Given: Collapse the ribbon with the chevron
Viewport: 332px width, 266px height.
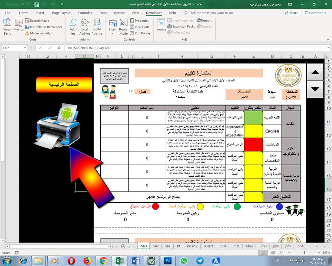Looking at the screenshot, I should tap(328, 39).
